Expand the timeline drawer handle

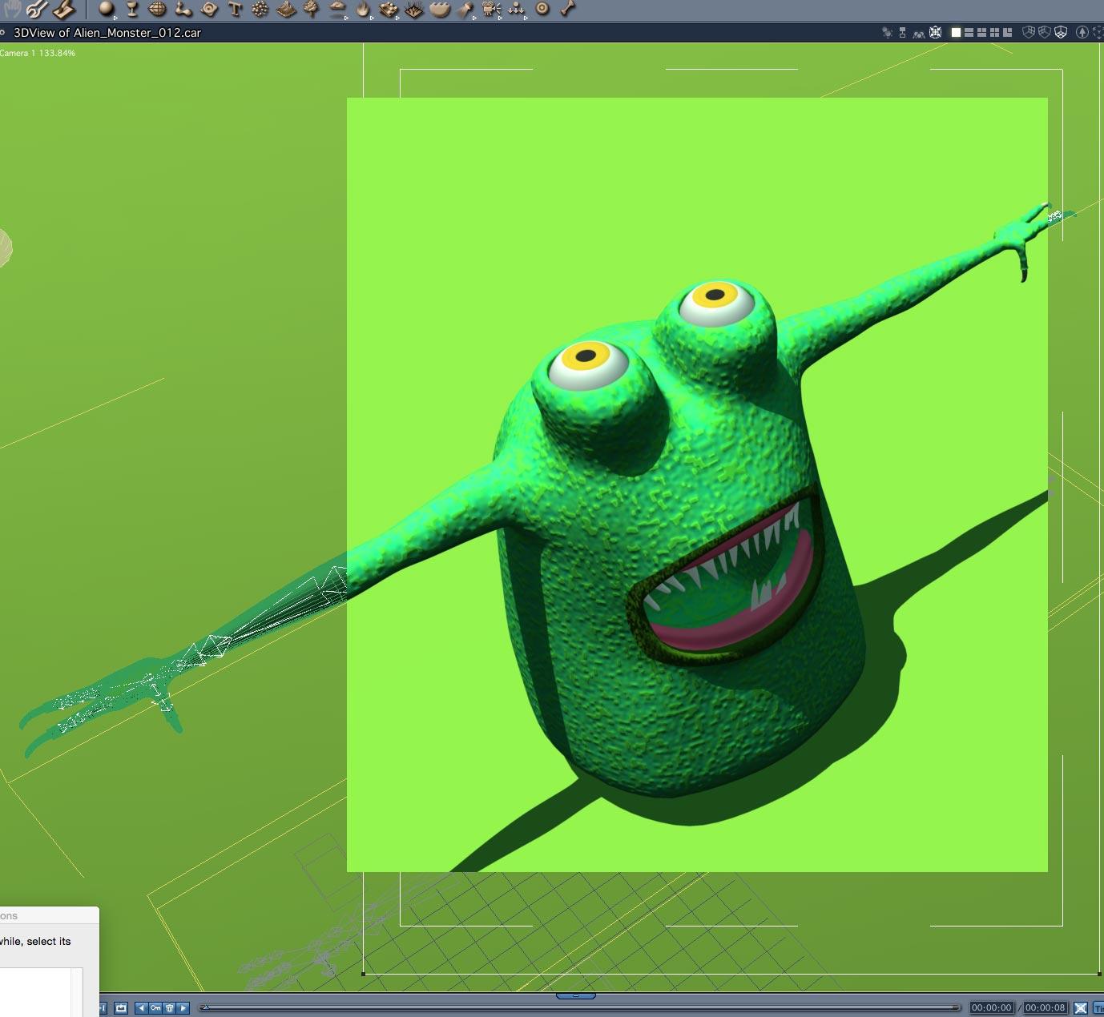(575, 996)
